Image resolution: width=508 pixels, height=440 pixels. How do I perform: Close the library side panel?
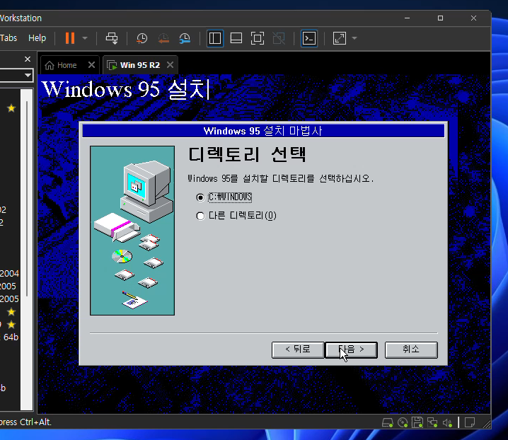pos(28,59)
